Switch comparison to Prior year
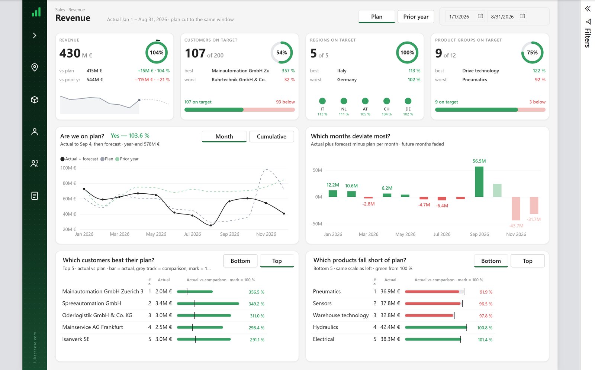The width and height of the screenshot is (595, 370). click(x=416, y=17)
